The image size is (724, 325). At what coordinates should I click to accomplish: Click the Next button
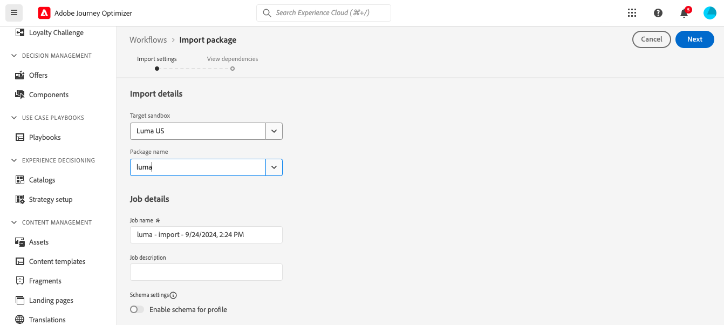694,39
